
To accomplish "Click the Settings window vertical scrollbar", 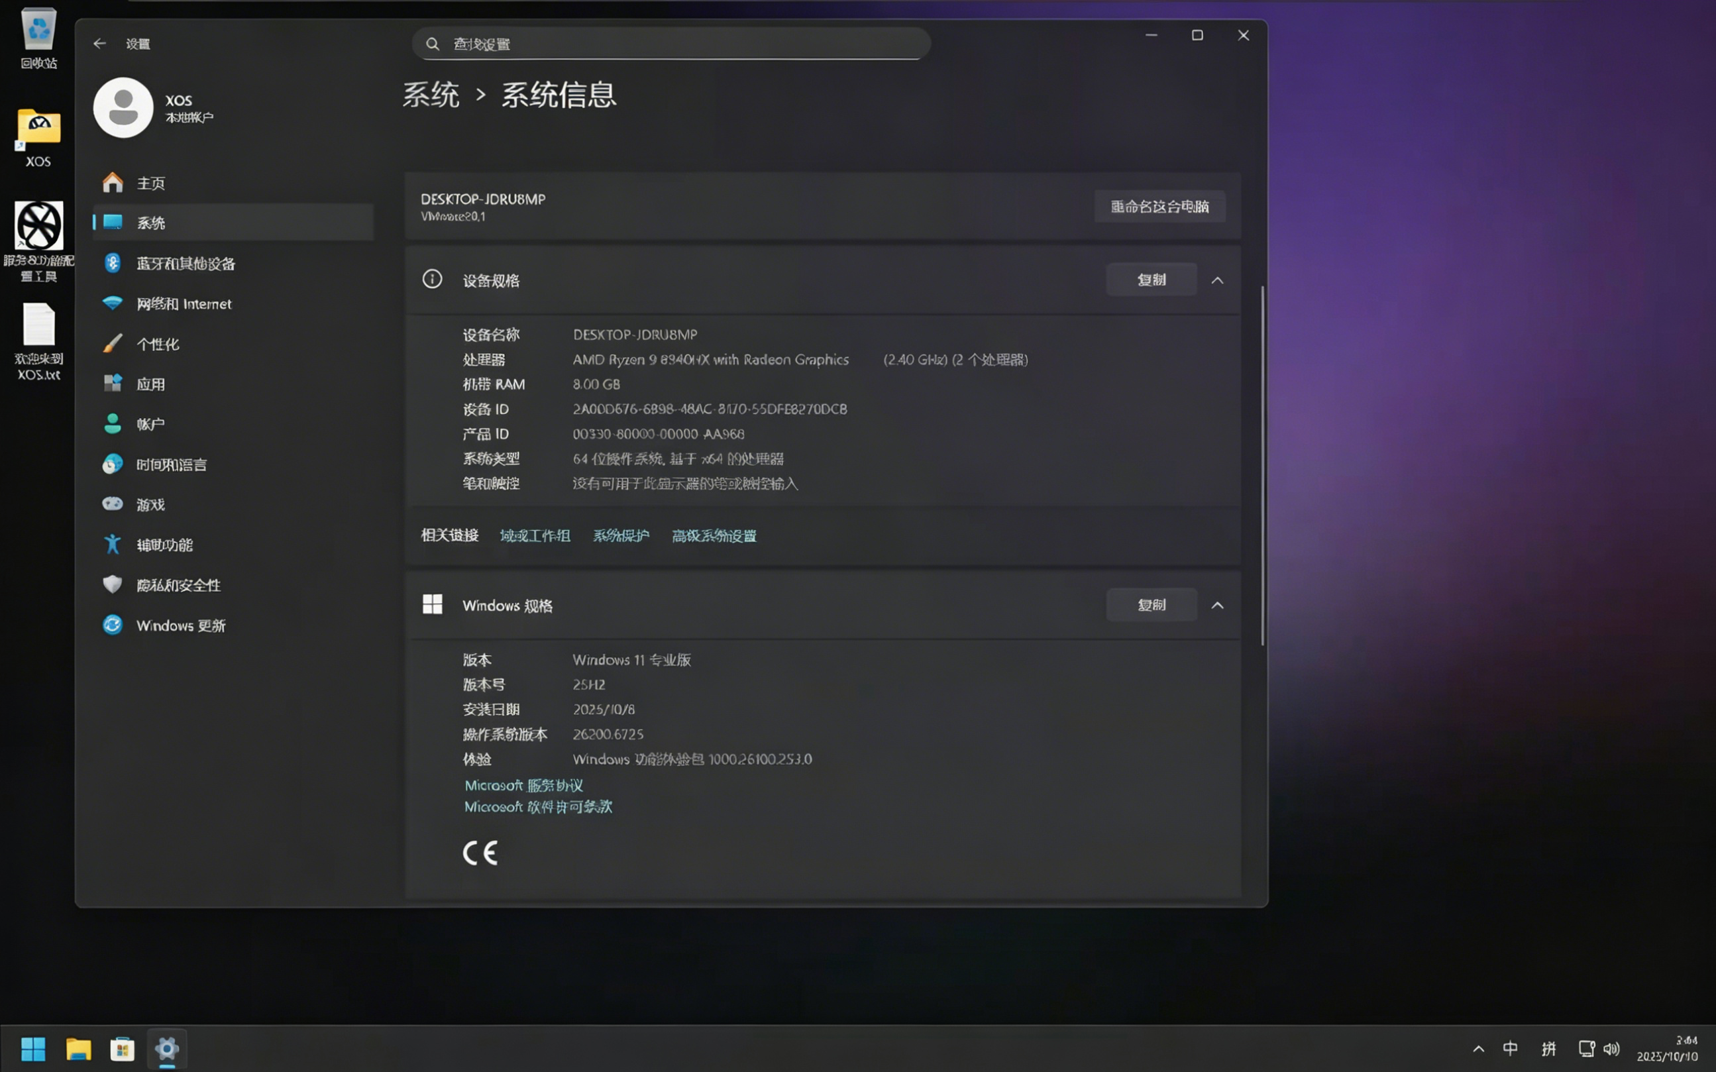I will 1262,465.
